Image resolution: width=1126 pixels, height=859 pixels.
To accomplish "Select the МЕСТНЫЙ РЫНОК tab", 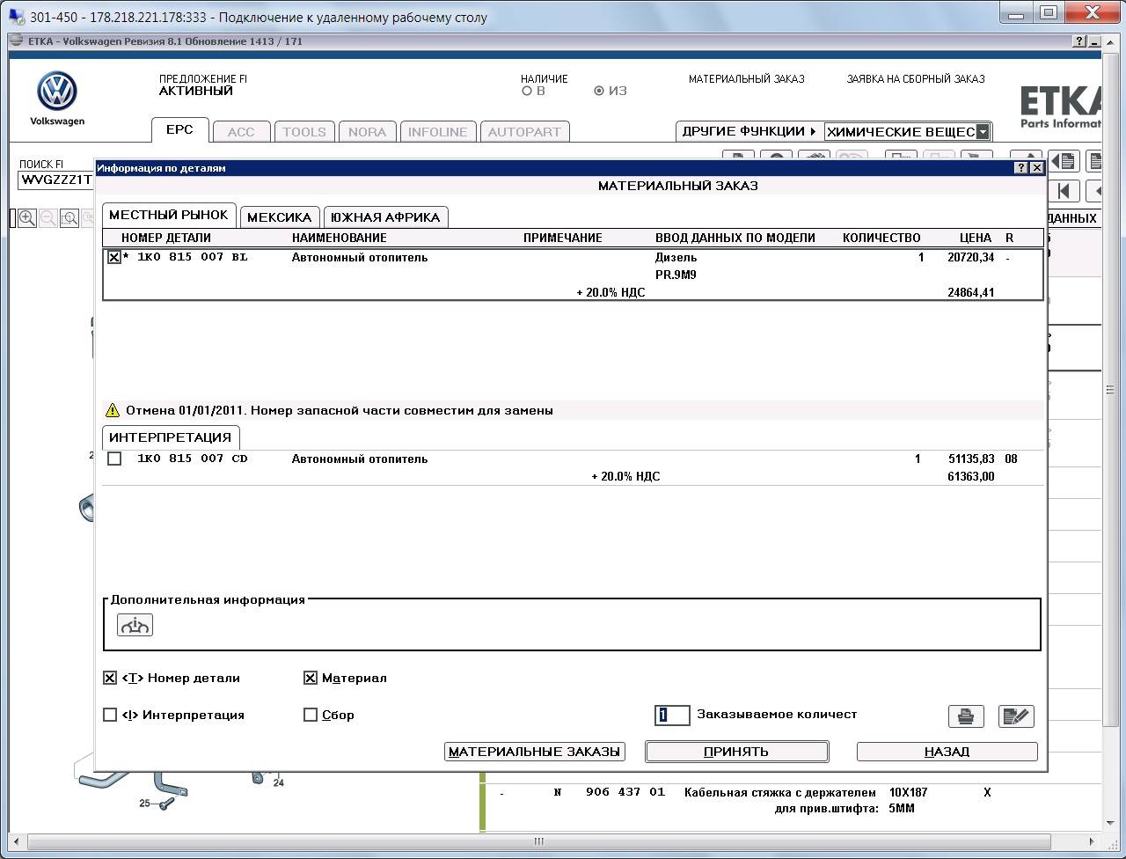I will [x=169, y=215].
